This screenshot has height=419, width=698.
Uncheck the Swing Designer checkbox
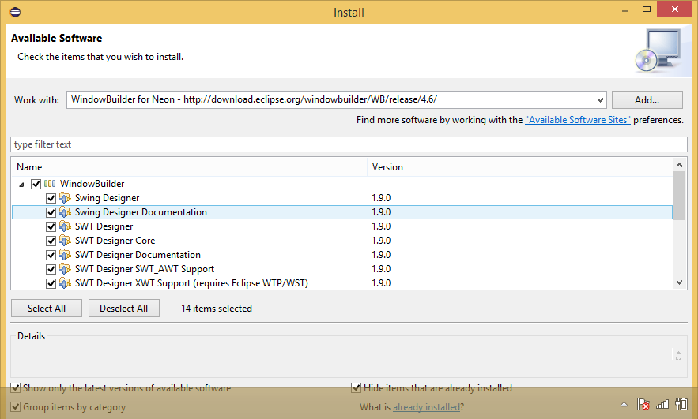click(x=51, y=198)
